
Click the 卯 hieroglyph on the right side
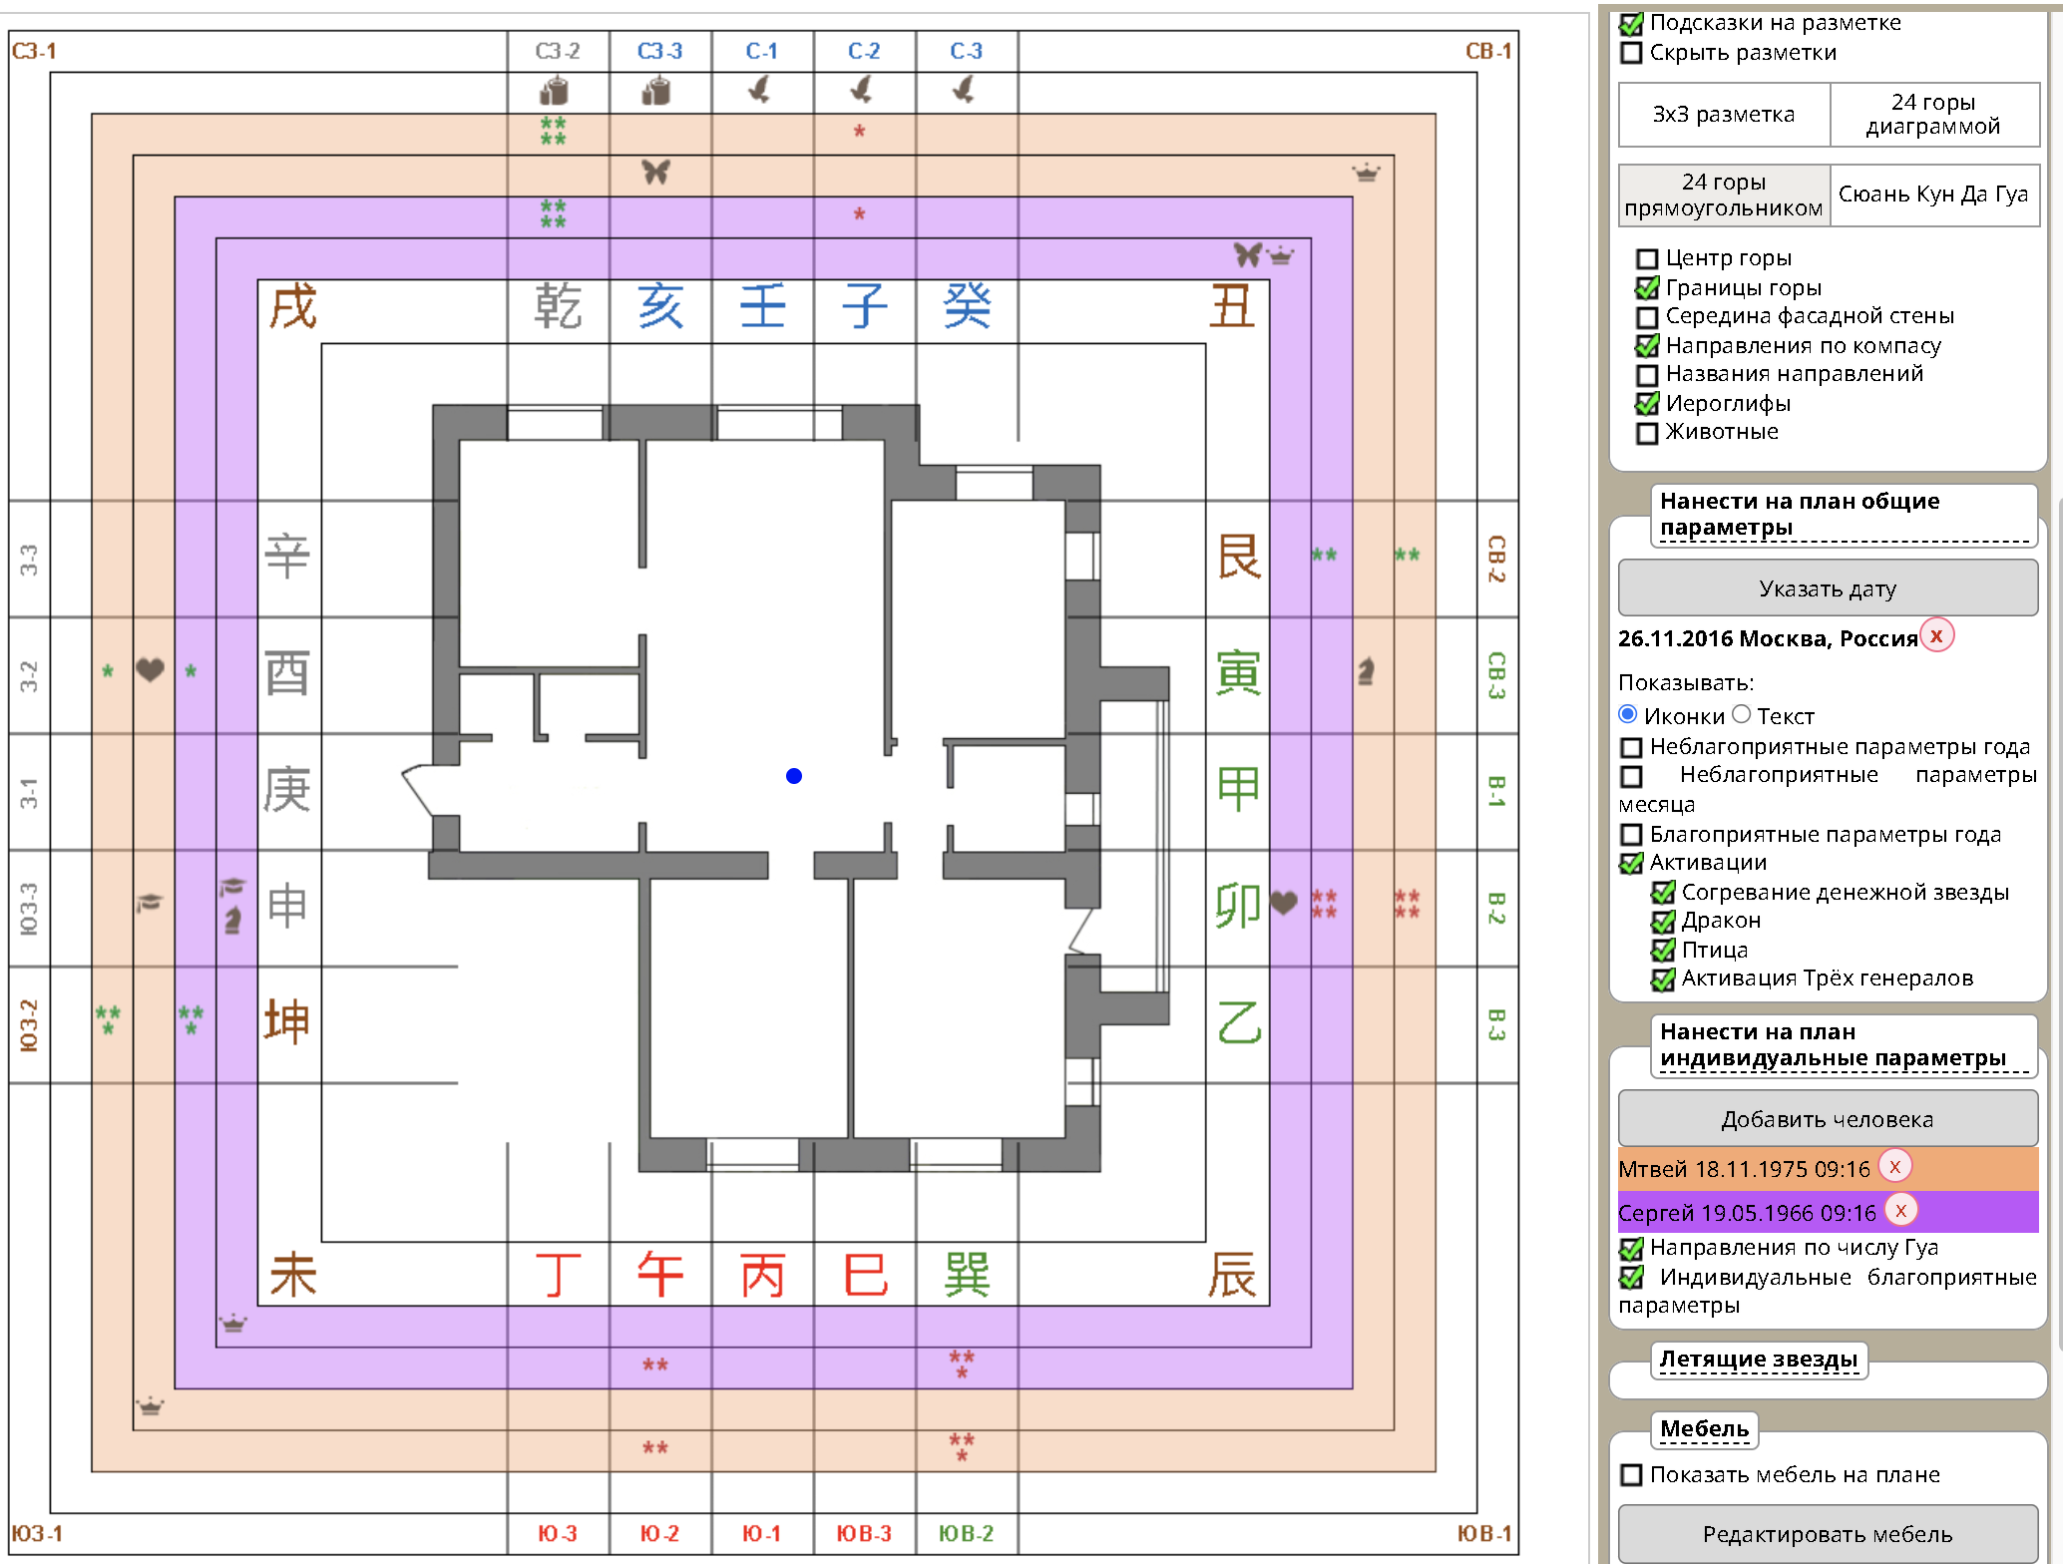1238,905
